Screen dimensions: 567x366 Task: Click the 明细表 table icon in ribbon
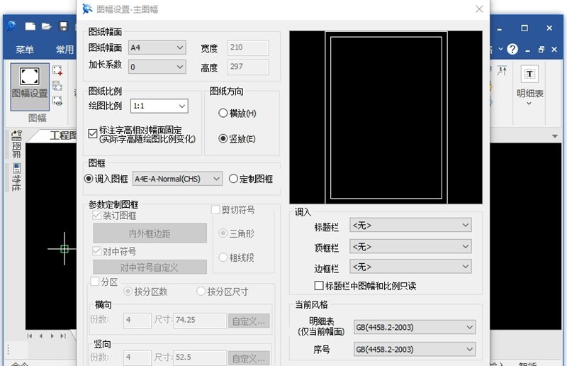(x=529, y=74)
